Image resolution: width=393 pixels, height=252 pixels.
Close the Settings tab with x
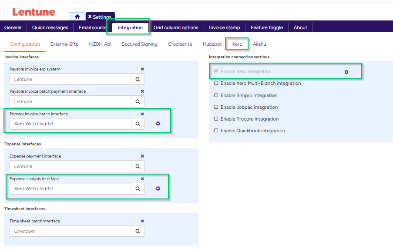90,17
